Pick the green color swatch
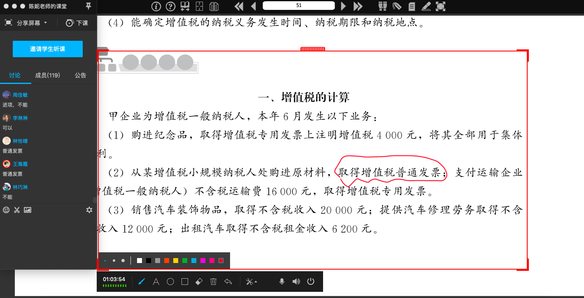Screen dimensions: 584x298 (x=185, y=261)
